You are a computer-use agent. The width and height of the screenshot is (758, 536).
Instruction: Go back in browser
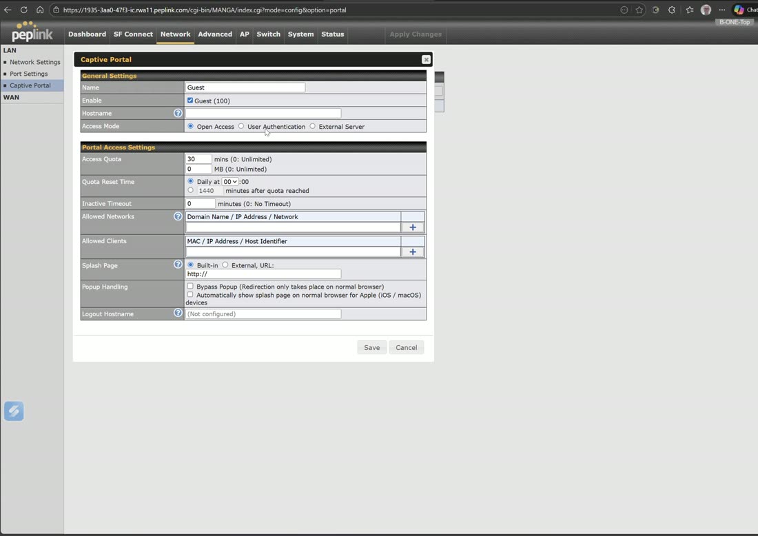tap(8, 10)
